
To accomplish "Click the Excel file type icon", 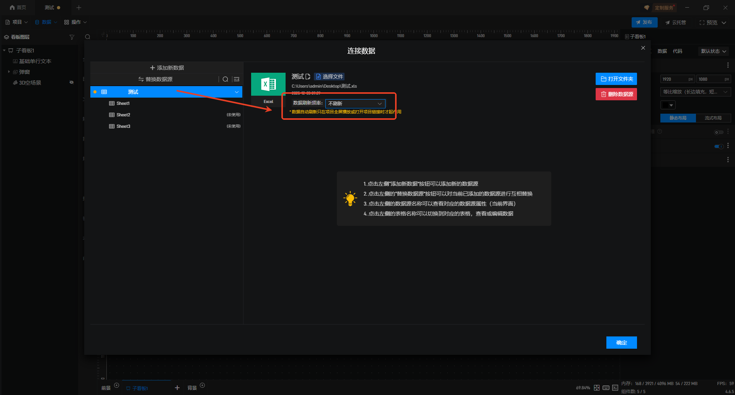I will pos(268,84).
